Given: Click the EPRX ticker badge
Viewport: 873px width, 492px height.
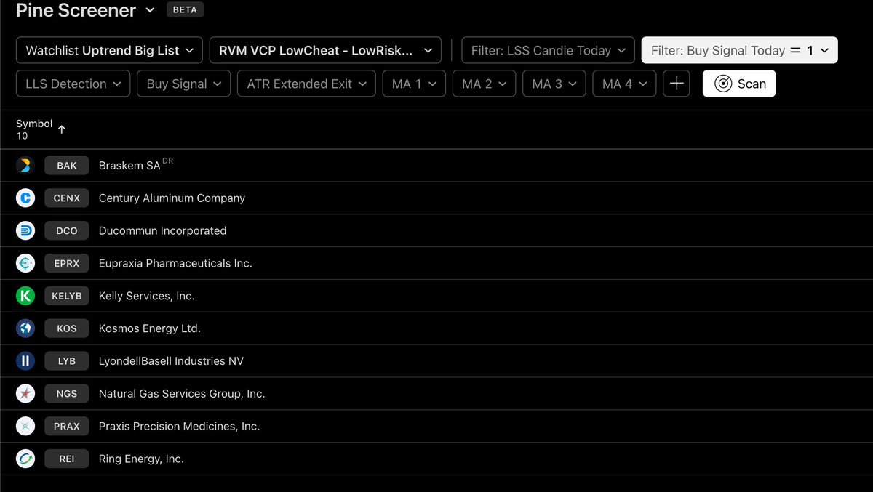Looking at the screenshot, I should (67, 263).
